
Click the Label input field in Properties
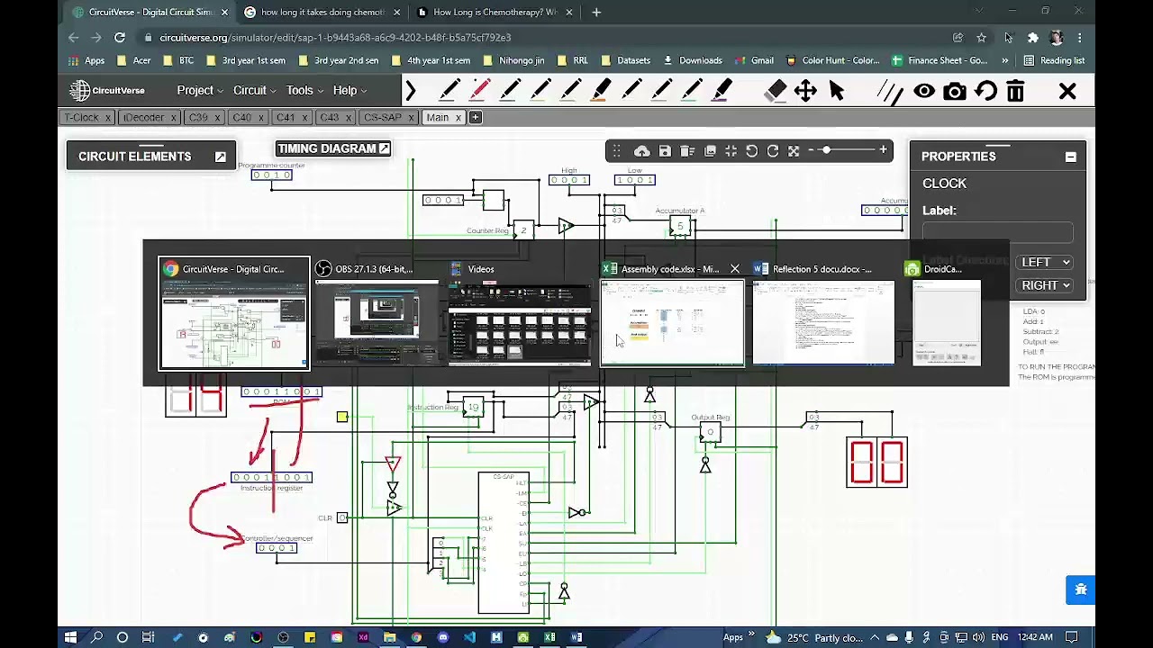(x=997, y=232)
